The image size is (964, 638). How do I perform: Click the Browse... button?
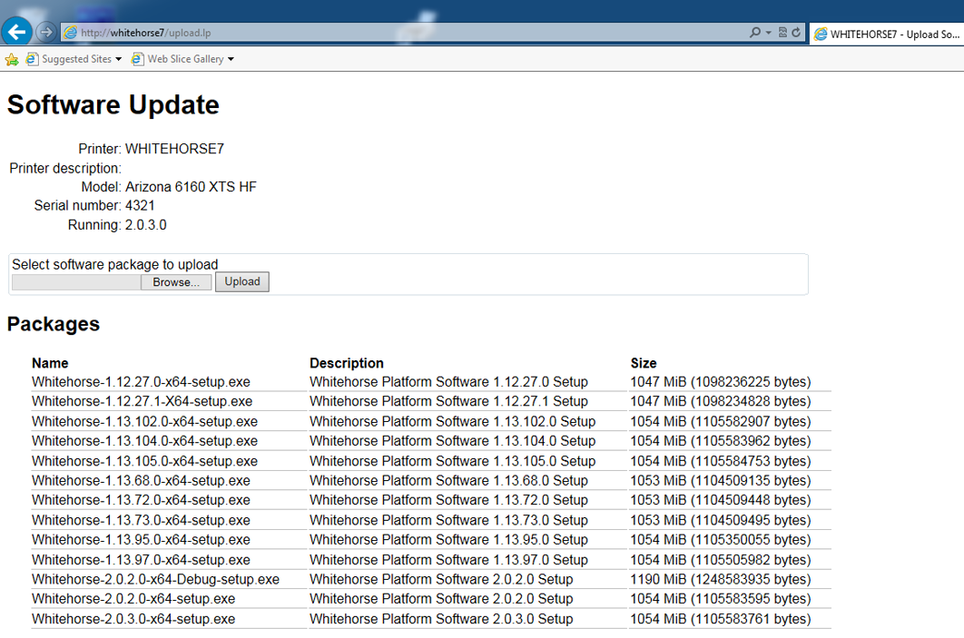[x=176, y=282]
